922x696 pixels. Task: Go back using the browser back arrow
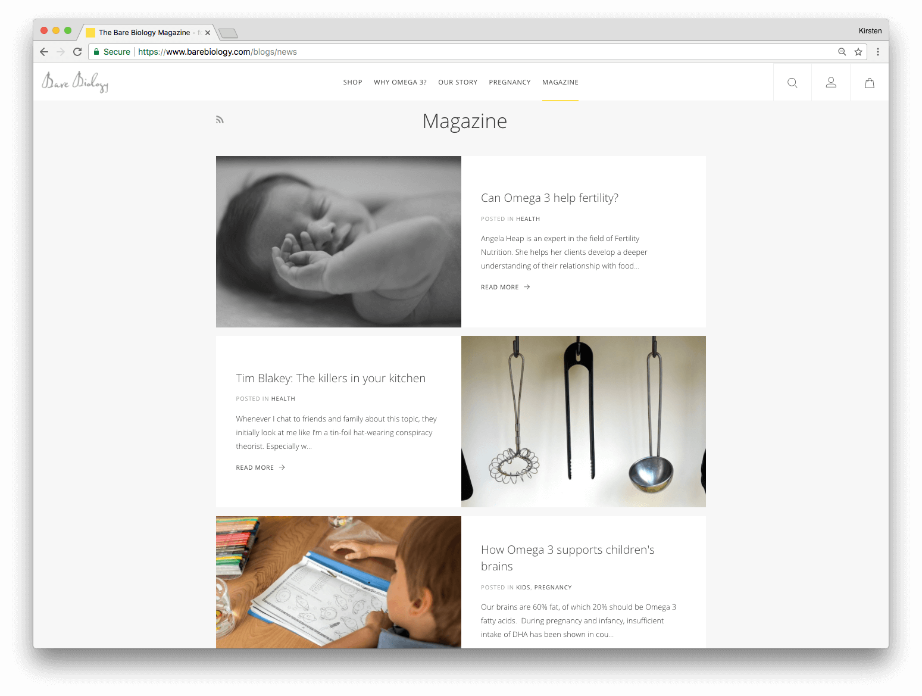click(x=44, y=52)
